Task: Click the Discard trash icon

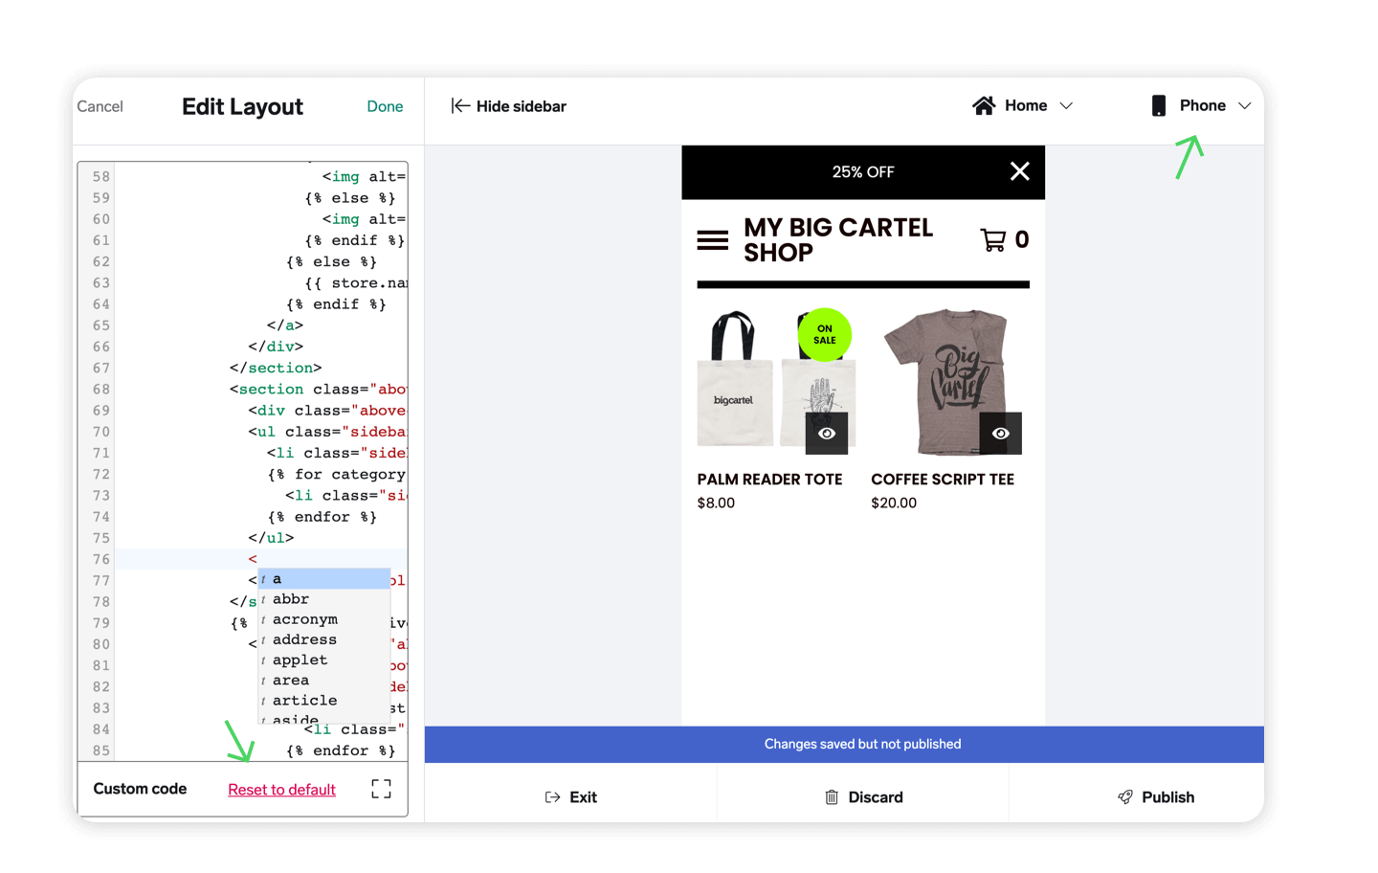Action: click(832, 797)
